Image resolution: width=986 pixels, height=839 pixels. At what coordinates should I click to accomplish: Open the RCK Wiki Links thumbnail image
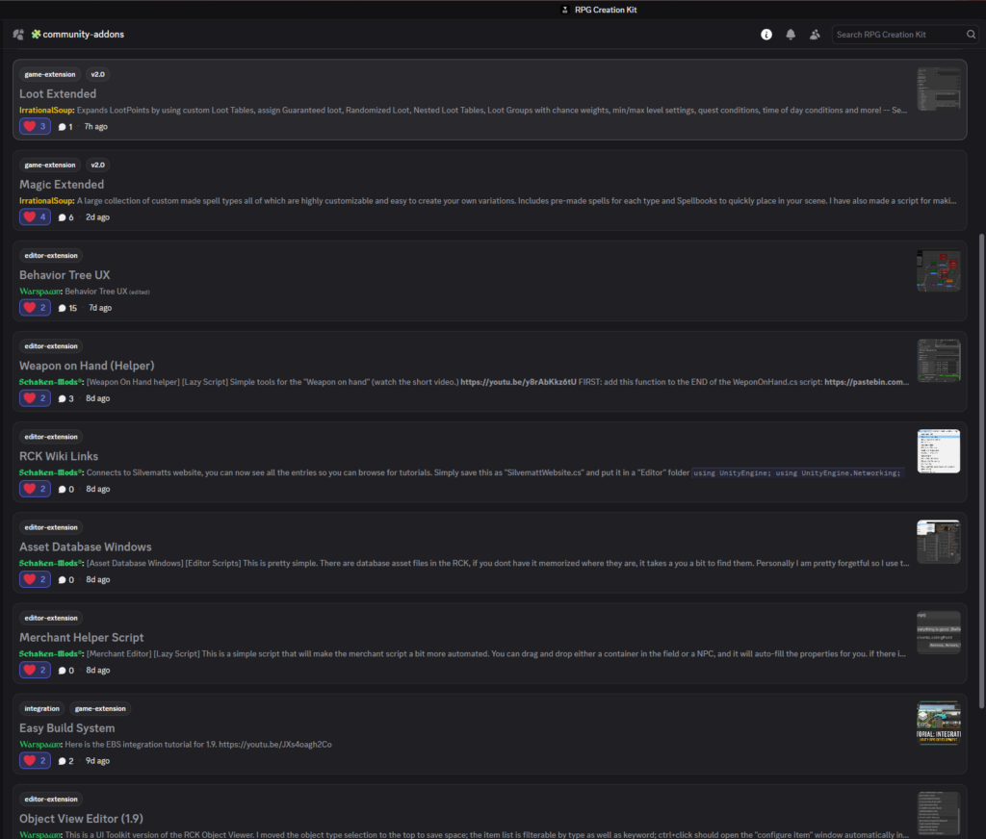pos(938,451)
